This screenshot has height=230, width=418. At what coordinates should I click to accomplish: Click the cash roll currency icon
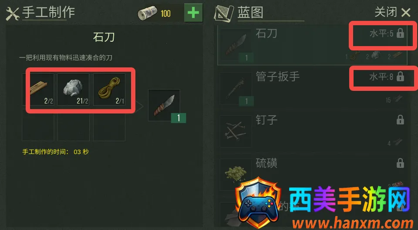[x=148, y=13]
